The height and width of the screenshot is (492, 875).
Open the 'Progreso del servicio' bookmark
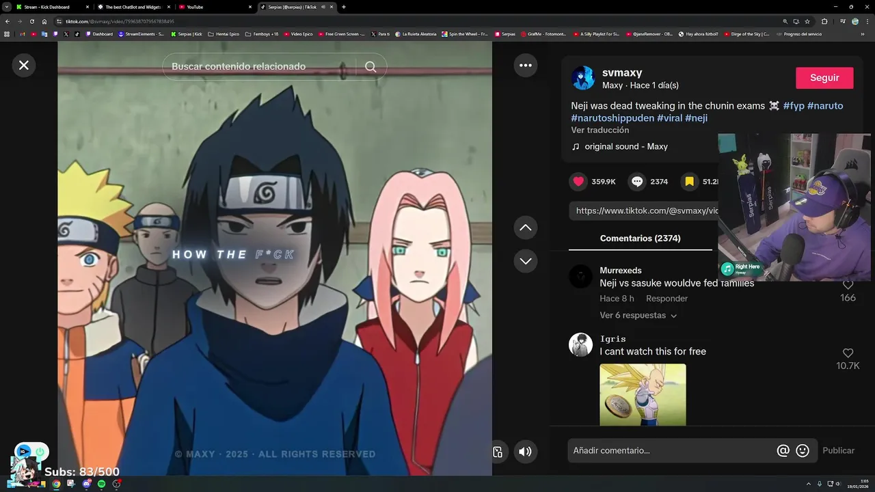[x=799, y=33]
